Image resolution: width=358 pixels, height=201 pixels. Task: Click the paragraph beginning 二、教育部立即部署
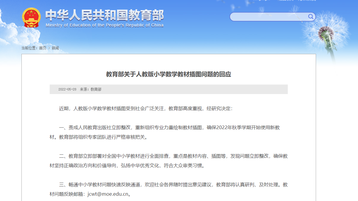(168, 161)
